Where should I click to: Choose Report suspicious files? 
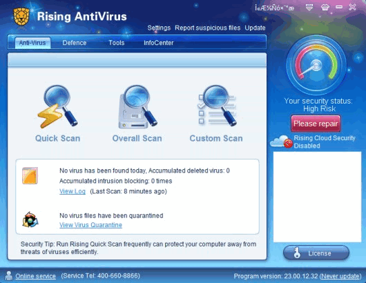(207, 28)
